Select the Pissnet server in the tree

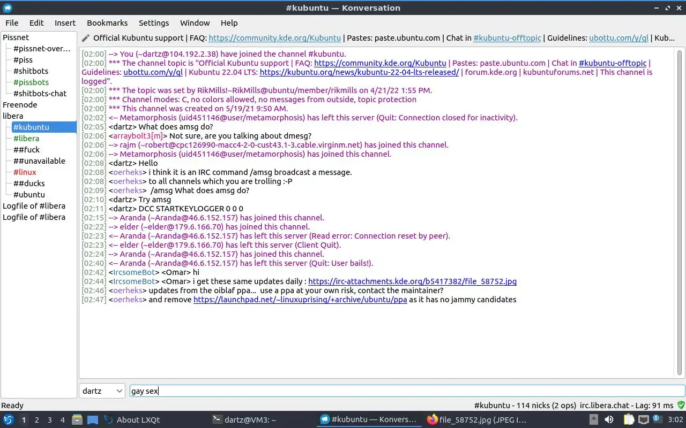pos(16,37)
